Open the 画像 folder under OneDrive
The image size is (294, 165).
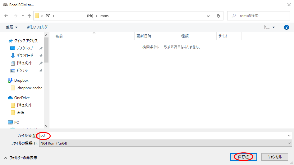point(21,113)
